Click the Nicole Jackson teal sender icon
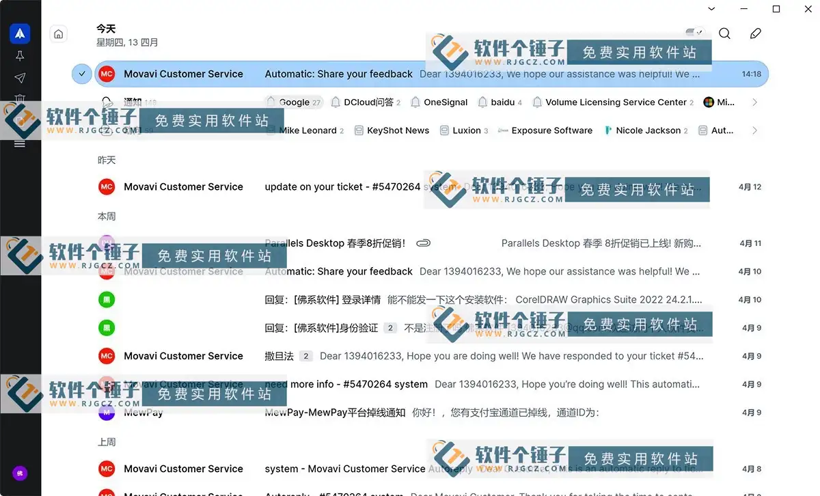The width and height of the screenshot is (820, 496). click(x=608, y=130)
